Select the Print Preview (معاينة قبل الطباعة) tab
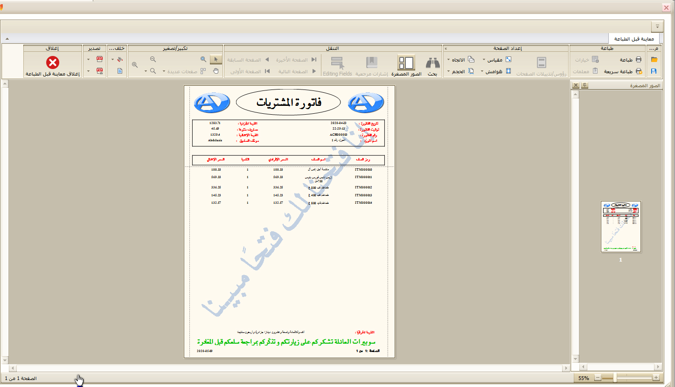Screen dimensions: 675x387 click(x=633, y=39)
